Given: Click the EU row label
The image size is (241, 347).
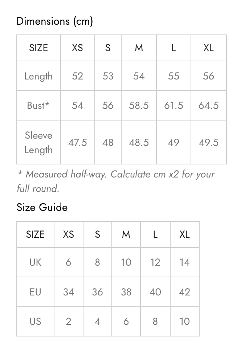Looking at the screenshot, I should (x=36, y=292).
